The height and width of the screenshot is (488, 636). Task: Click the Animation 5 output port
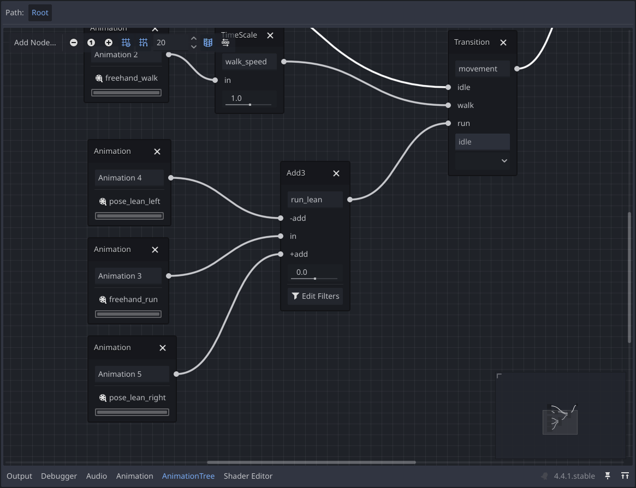click(x=176, y=374)
